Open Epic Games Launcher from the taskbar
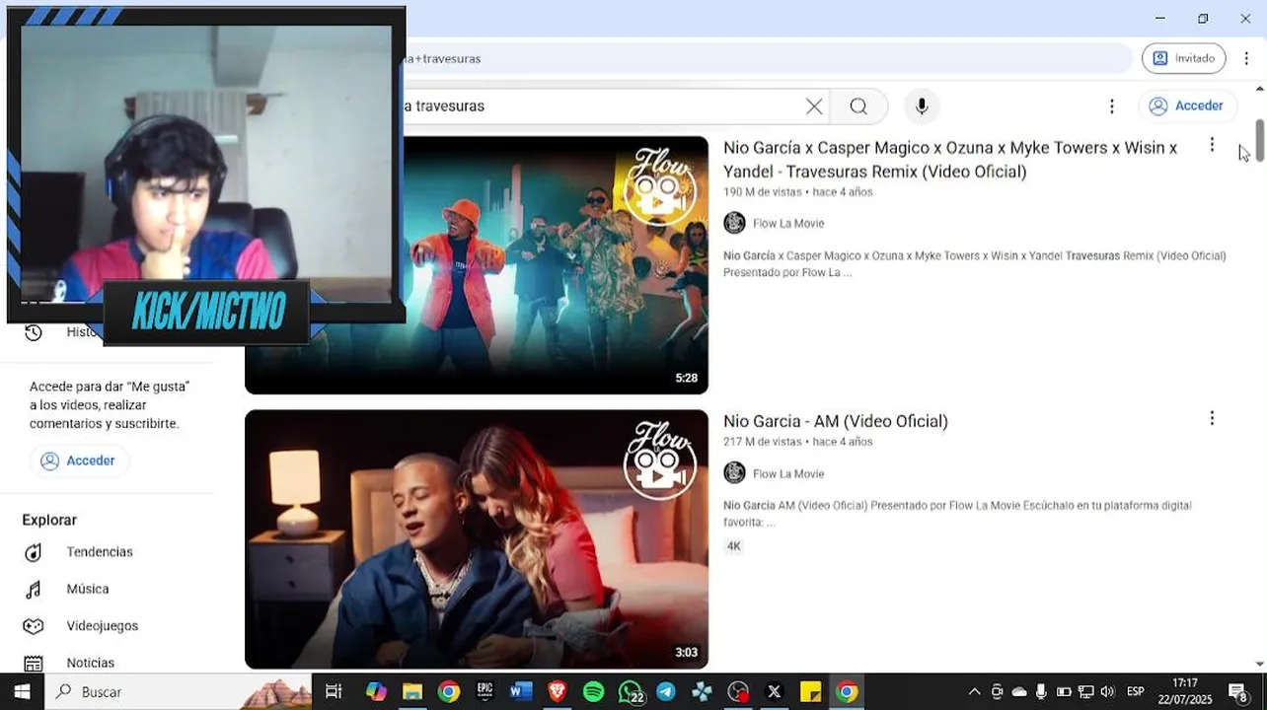1267x710 pixels. [484, 691]
